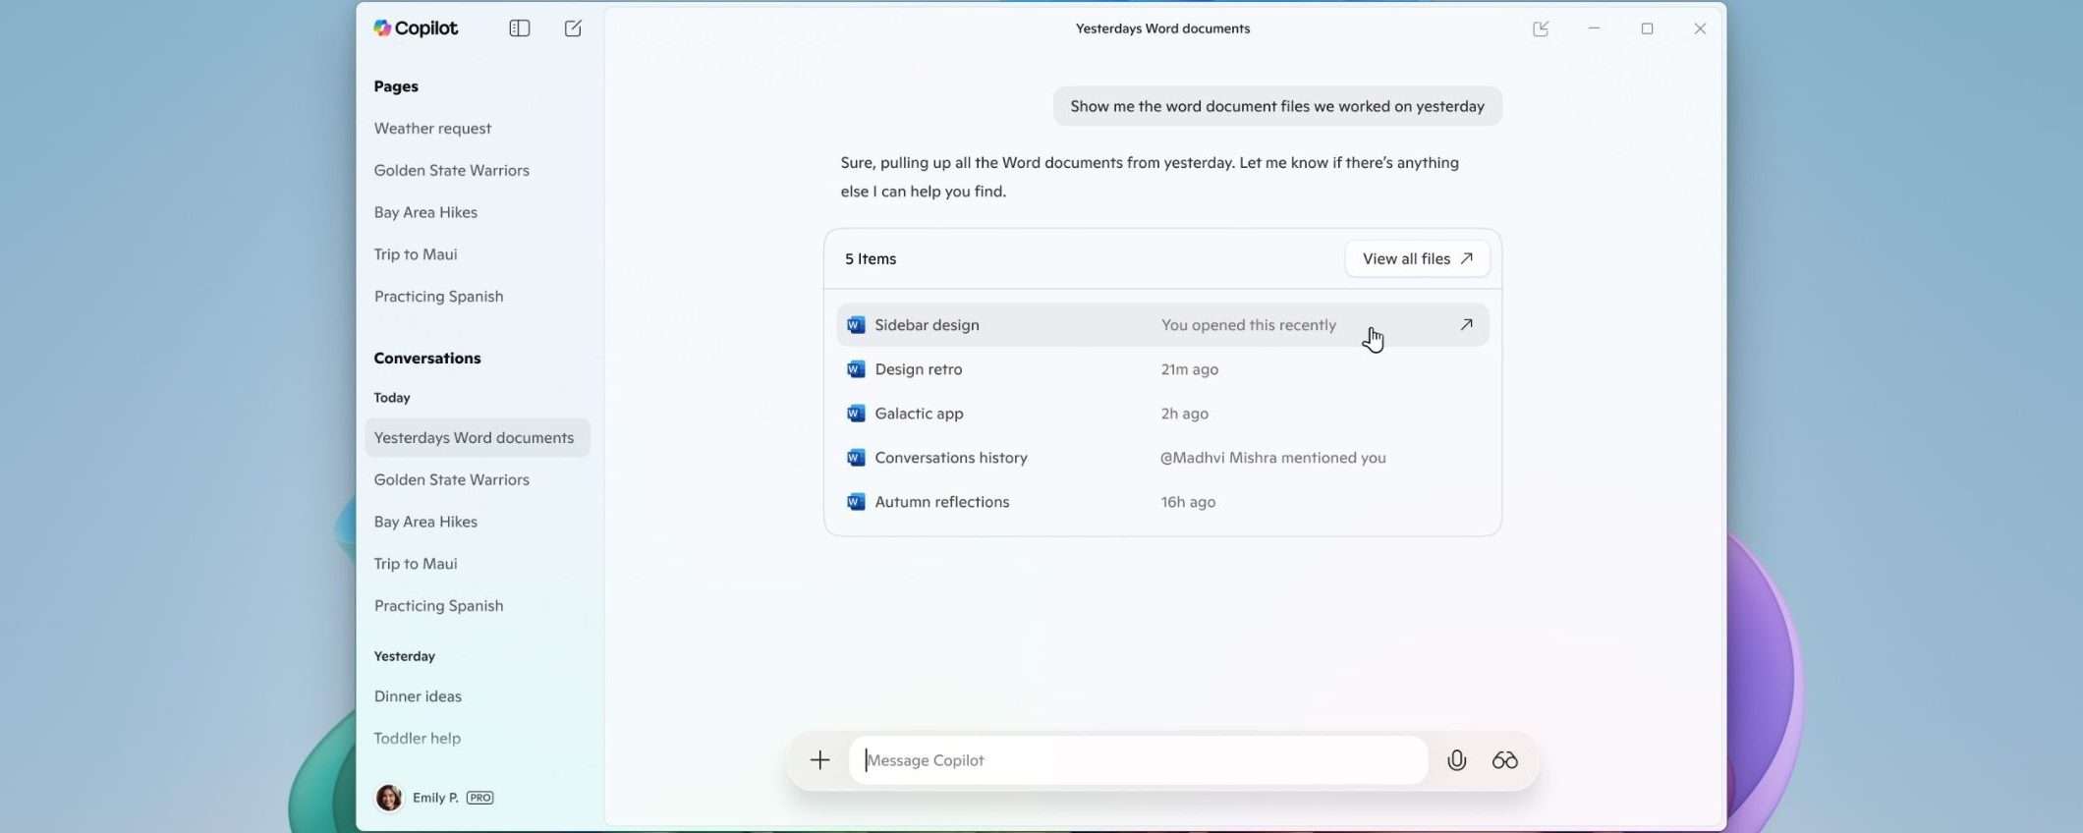
Task: Maximize the Copilot window
Action: pyautogui.click(x=1647, y=28)
